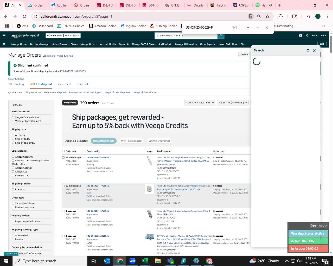
Task: Open the Order date (descending) sort dropdown
Action: point(233,103)
